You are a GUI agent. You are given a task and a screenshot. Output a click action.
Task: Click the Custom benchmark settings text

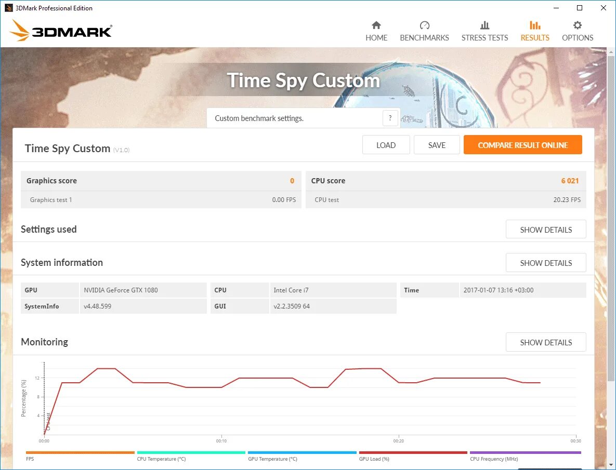point(259,118)
